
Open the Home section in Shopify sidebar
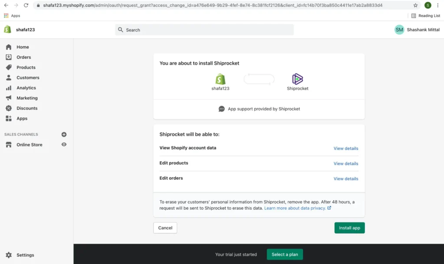pyautogui.click(x=23, y=47)
